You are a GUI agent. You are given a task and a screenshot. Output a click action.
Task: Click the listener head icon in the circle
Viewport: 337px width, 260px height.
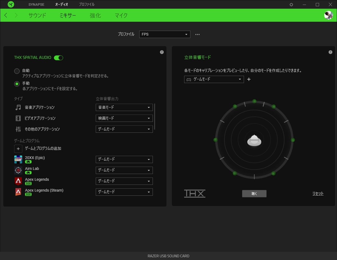coord(254,140)
